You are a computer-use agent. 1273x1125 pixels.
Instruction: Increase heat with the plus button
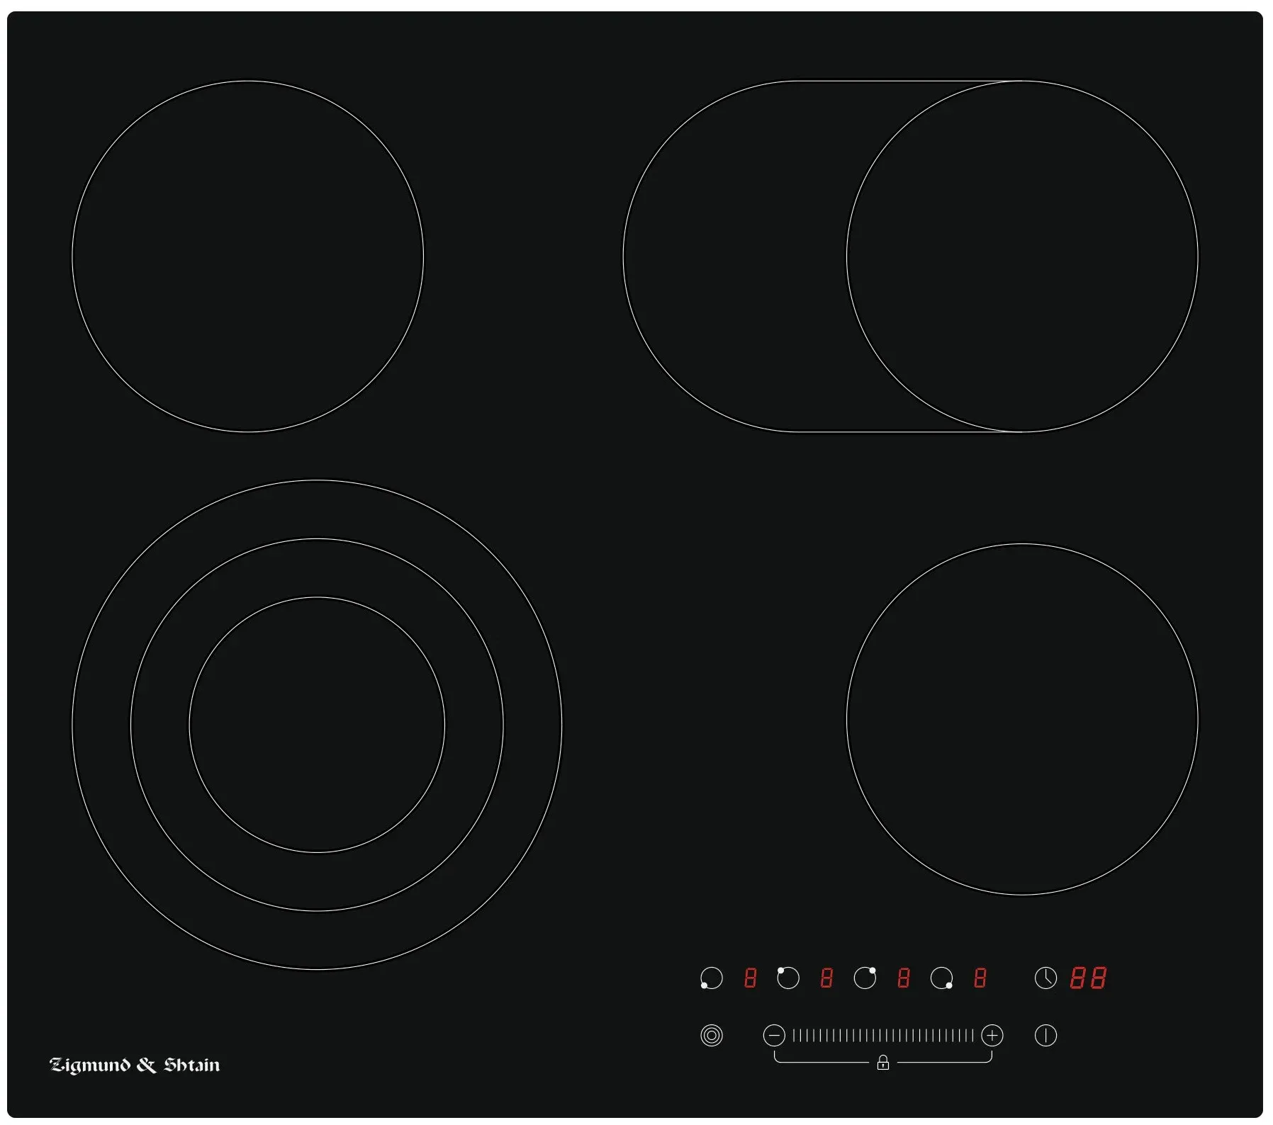pyautogui.click(x=992, y=1036)
